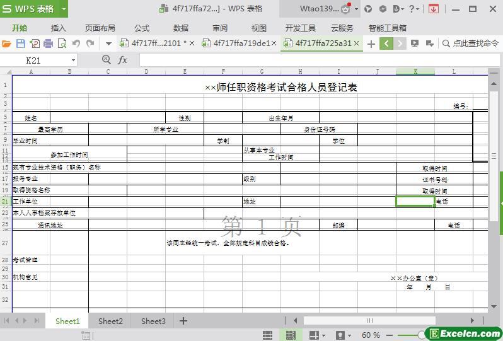Viewport: 503px width, 341px height.
Task: Open the WPS 表格 application menu dropdown
Action: (64, 9)
